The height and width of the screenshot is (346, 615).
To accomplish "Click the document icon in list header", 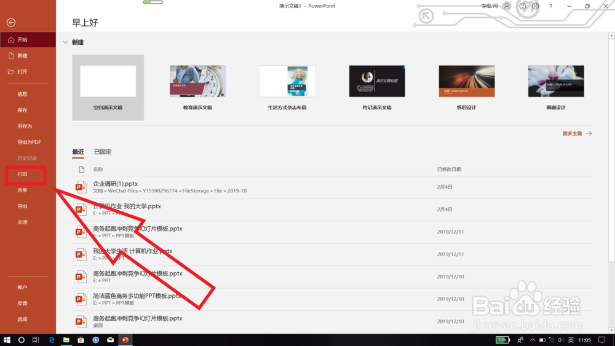I will [x=81, y=169].
